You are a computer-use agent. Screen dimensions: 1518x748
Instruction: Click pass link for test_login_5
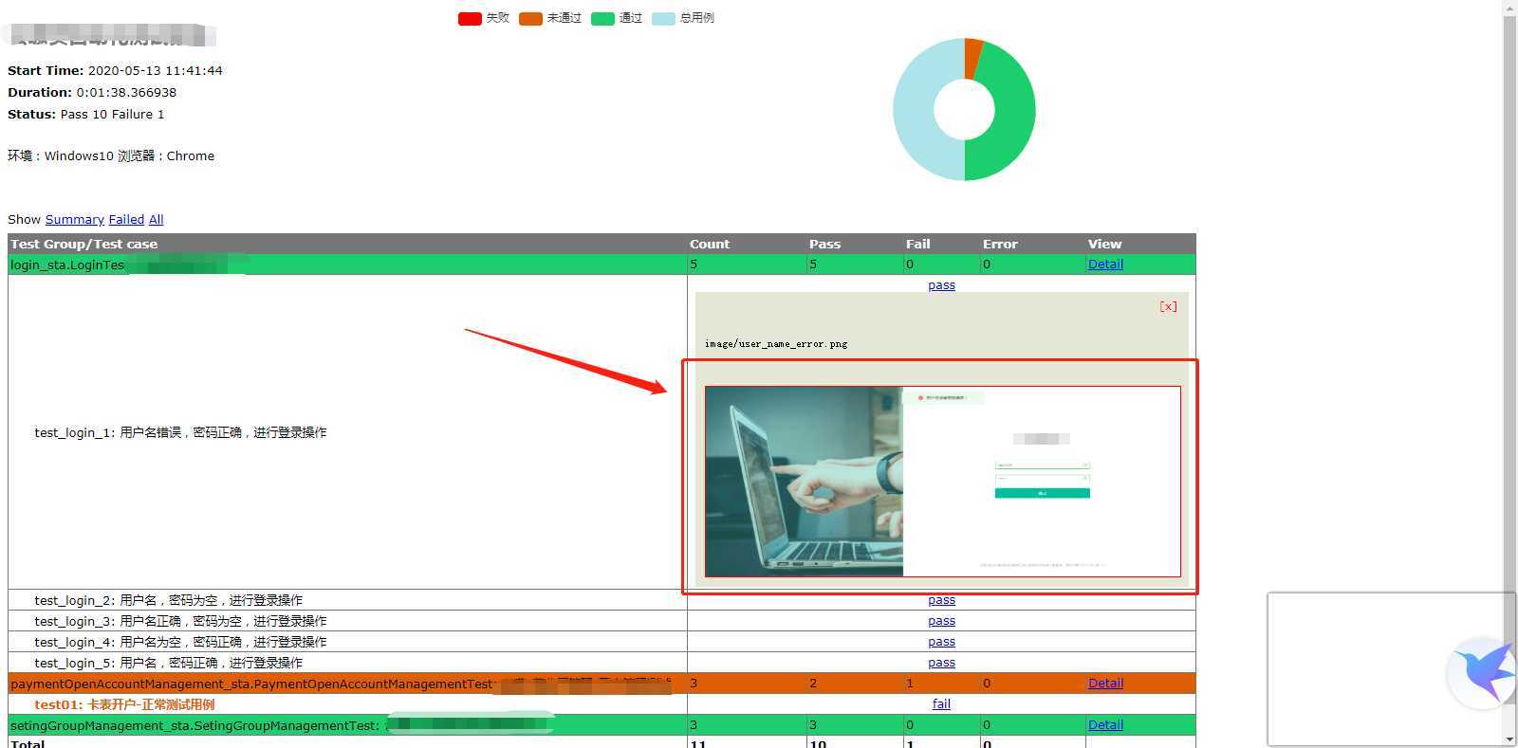[941, 663]
